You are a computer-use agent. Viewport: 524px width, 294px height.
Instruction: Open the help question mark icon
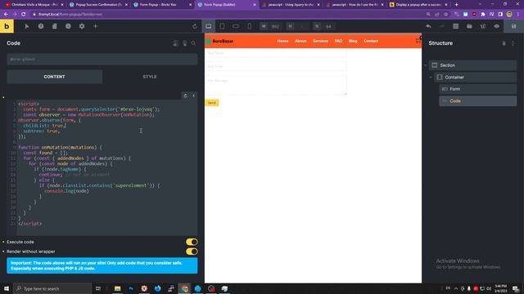tap(41, 26)
